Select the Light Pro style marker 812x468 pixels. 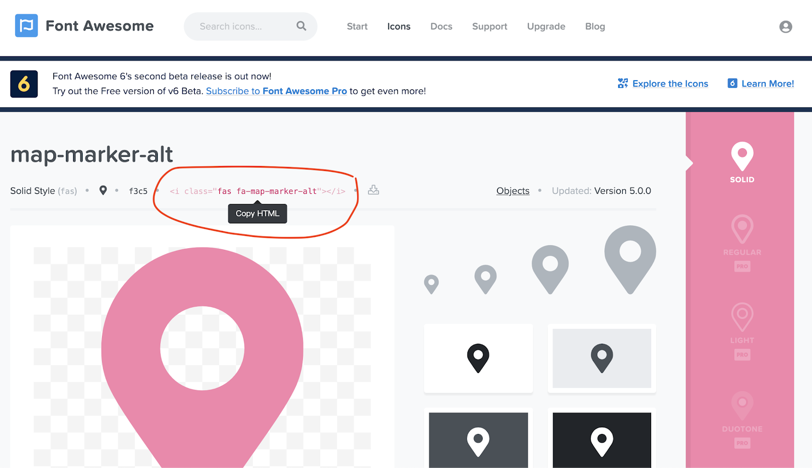pos(742,317)
